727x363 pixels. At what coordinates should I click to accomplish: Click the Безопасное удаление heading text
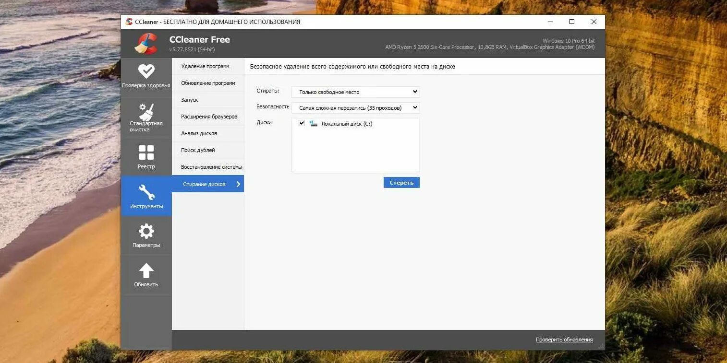[x=352, y=67]
